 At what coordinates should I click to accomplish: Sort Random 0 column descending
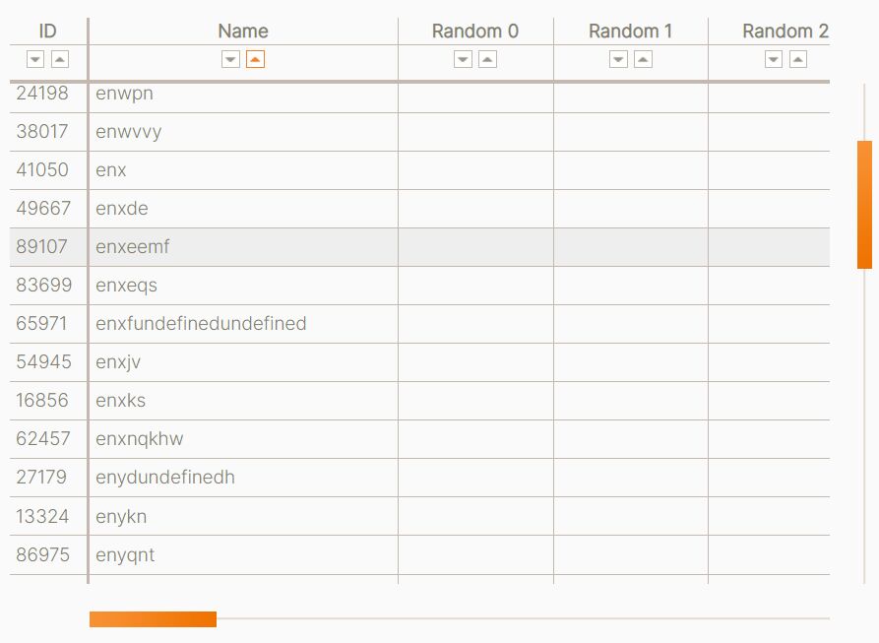[x=463, y=59]
